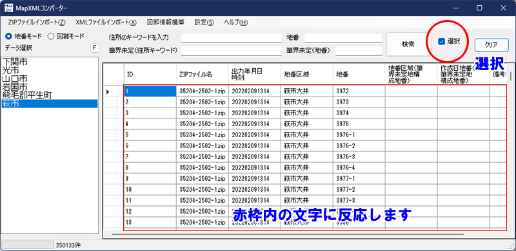Click ZIP file name cell in row 7
516x251 pixels.
[x=203, y=157]
